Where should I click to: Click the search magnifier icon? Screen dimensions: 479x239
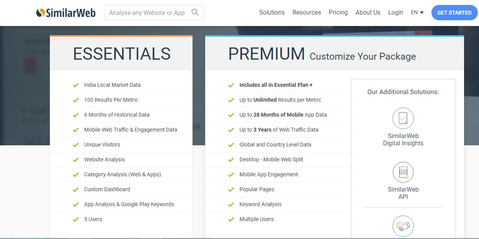[195, 13]
